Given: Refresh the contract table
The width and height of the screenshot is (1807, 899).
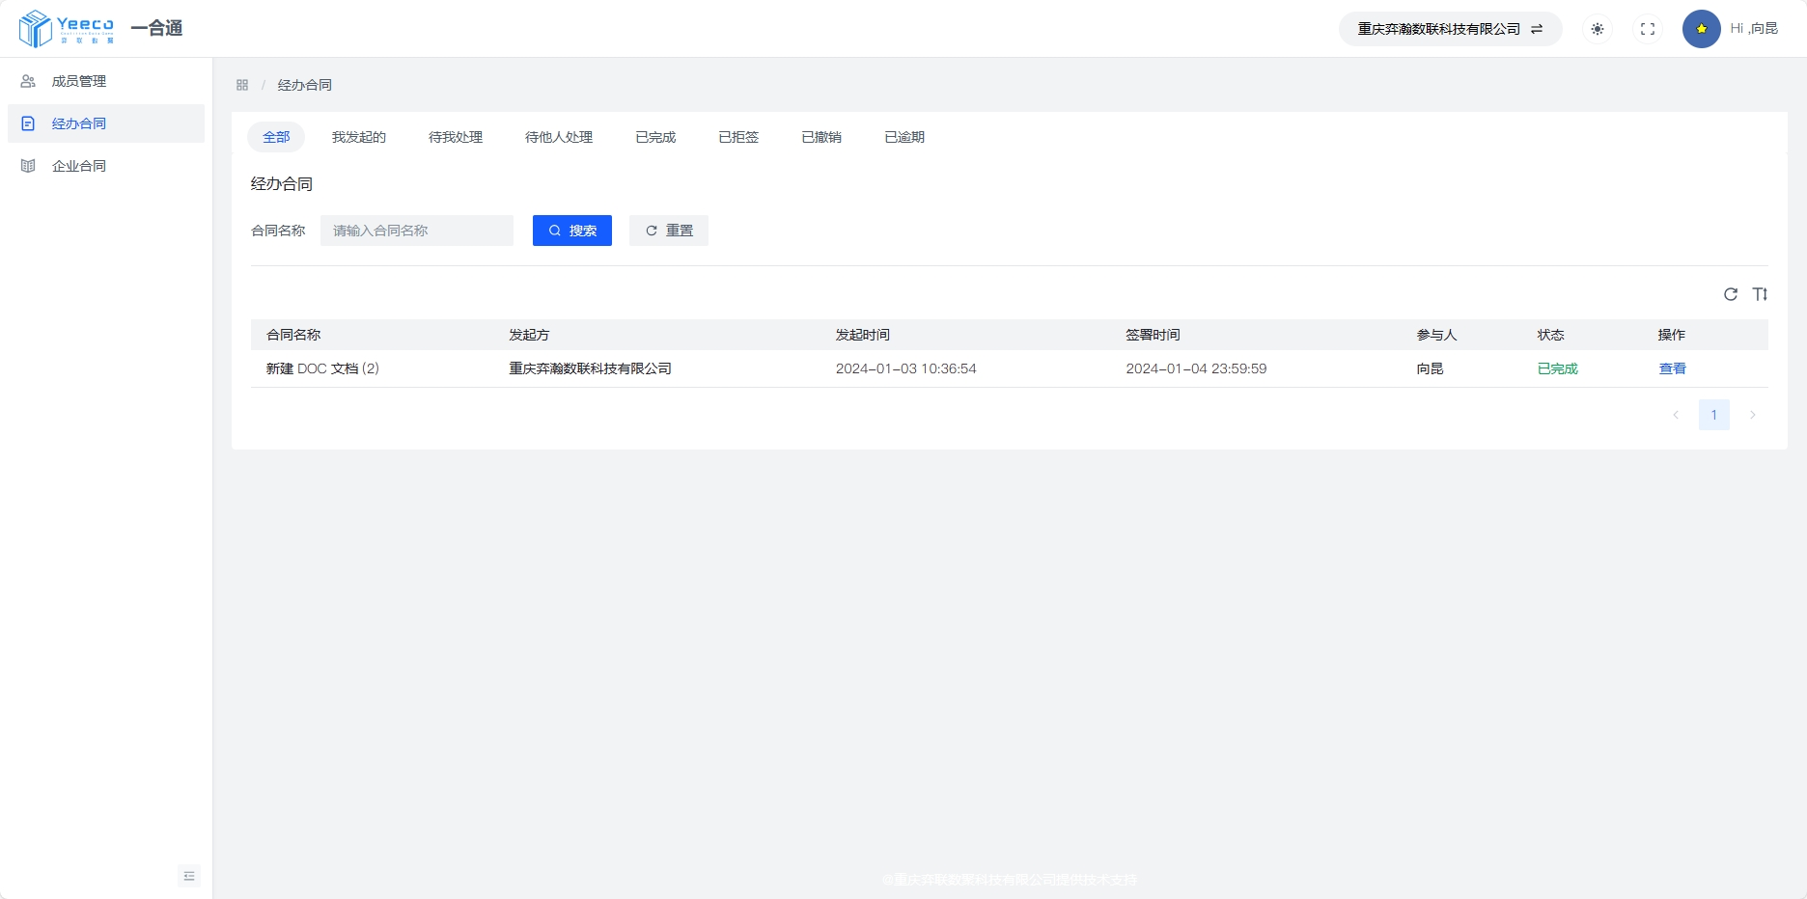Looking at the screenshot, I should [1731, 294].
